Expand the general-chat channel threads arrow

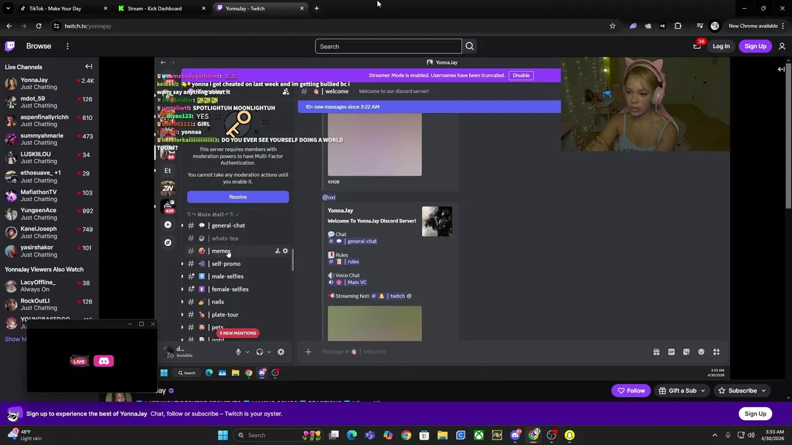pos(182,226)
